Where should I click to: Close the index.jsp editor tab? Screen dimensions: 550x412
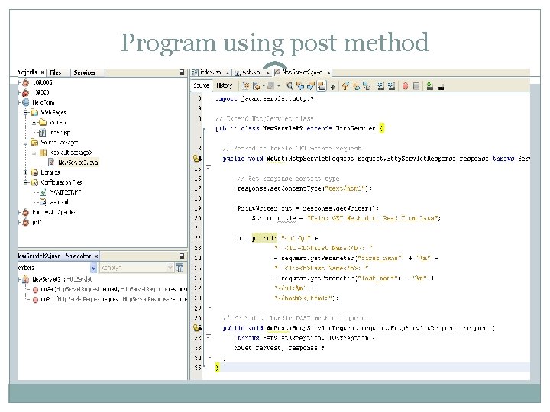point(228,72)
